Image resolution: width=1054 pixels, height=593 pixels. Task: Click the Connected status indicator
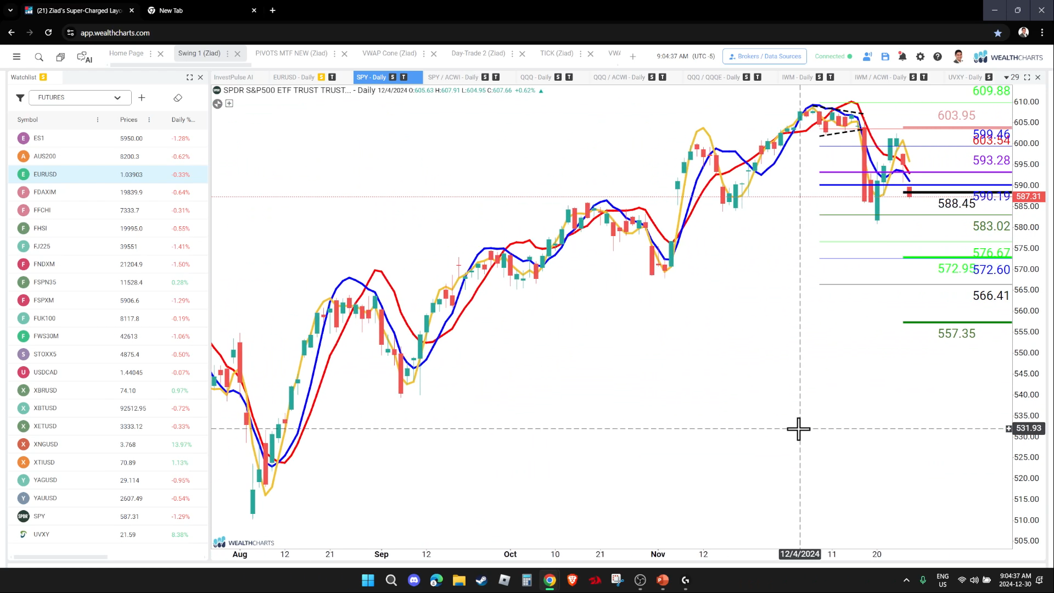point(833,57)
